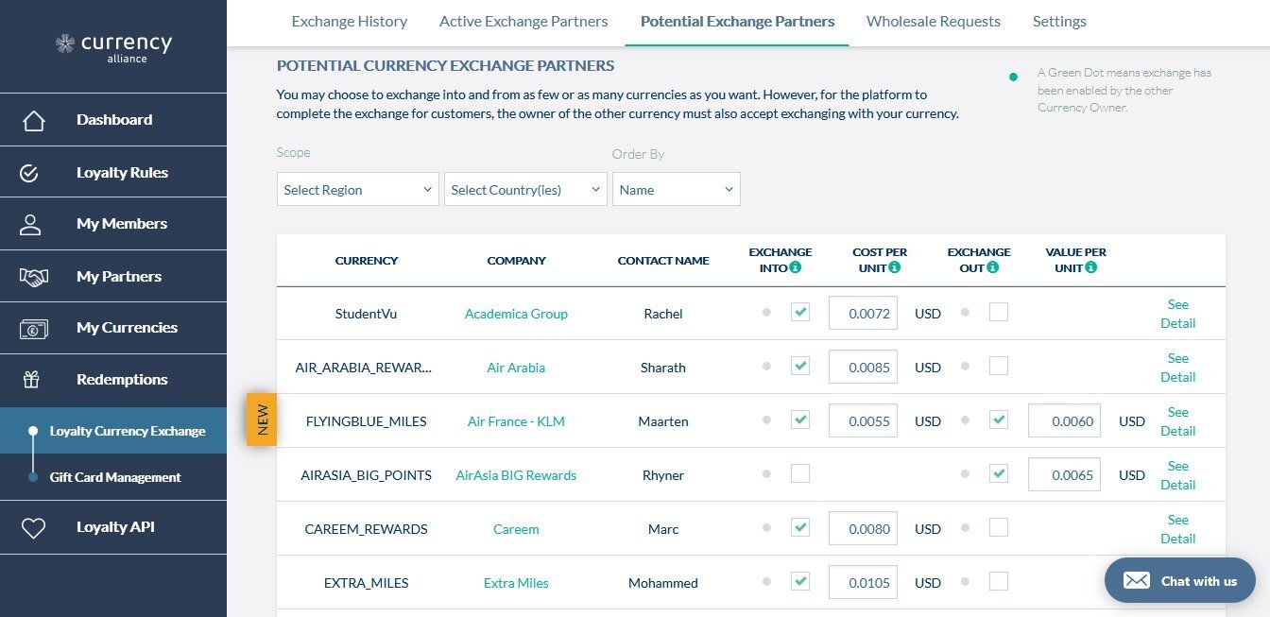
Task: See Detail for CAREEM_REWARDS row
Action: click(1178, 529)
